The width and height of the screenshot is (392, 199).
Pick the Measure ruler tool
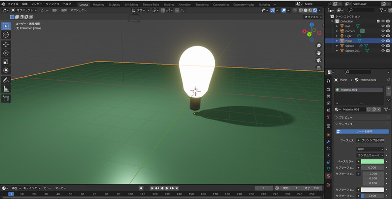click(6, 88)
